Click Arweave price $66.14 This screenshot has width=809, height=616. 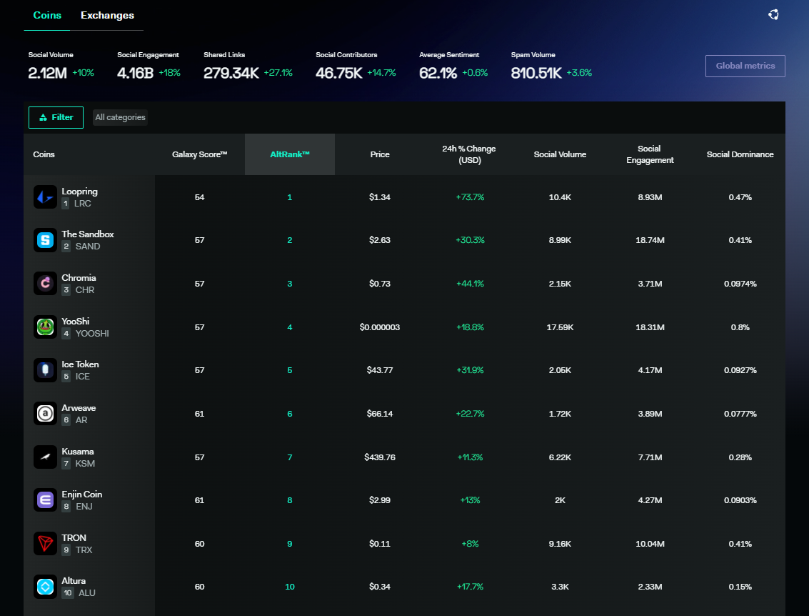click(x=380, y=414)
